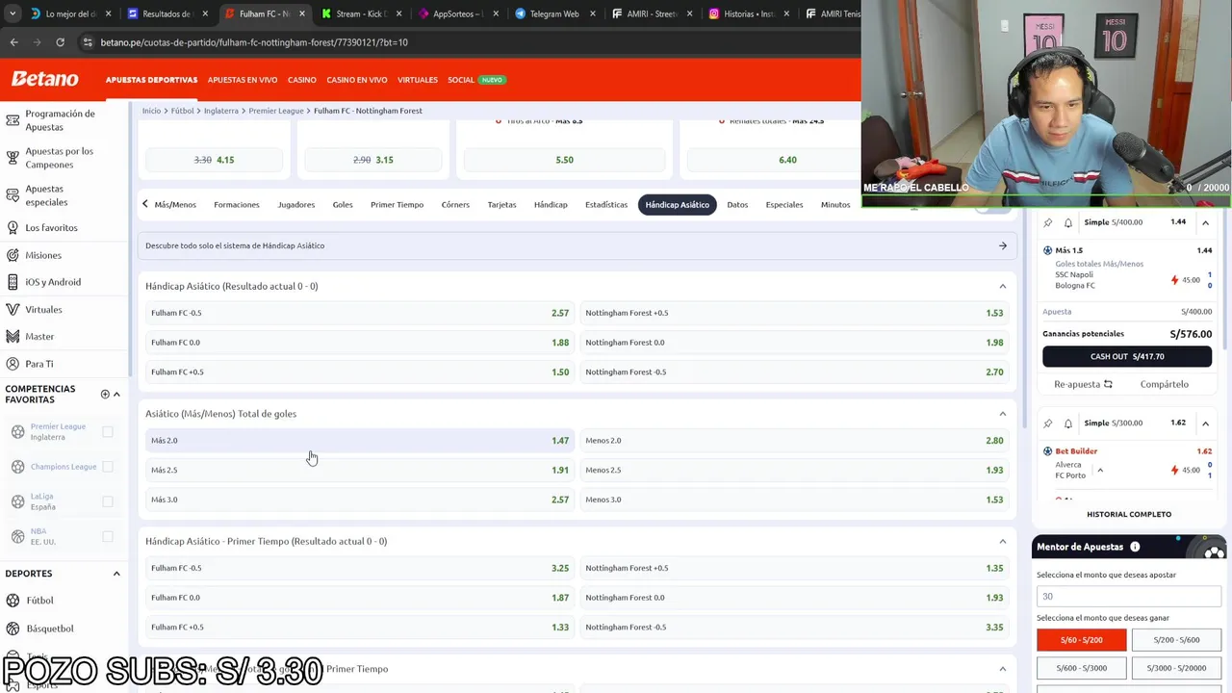
Task: Click info icon beside Mentor de Apuestas
Action: click(x=1135, y=547)
